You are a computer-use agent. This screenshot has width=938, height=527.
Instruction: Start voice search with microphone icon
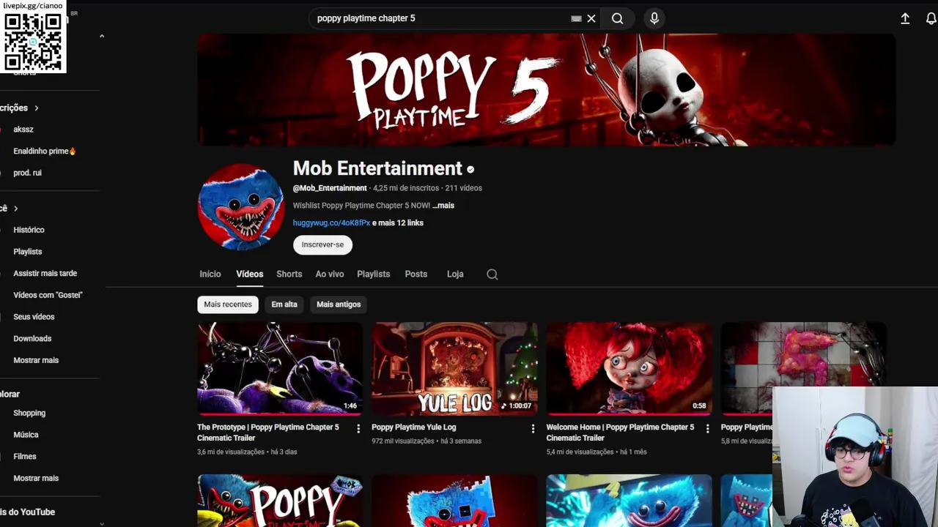click(654, 18)
